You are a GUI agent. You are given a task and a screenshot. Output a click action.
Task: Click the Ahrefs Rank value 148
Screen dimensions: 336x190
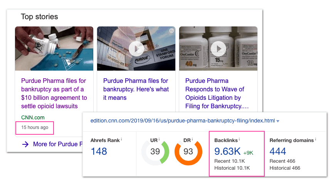99,151
